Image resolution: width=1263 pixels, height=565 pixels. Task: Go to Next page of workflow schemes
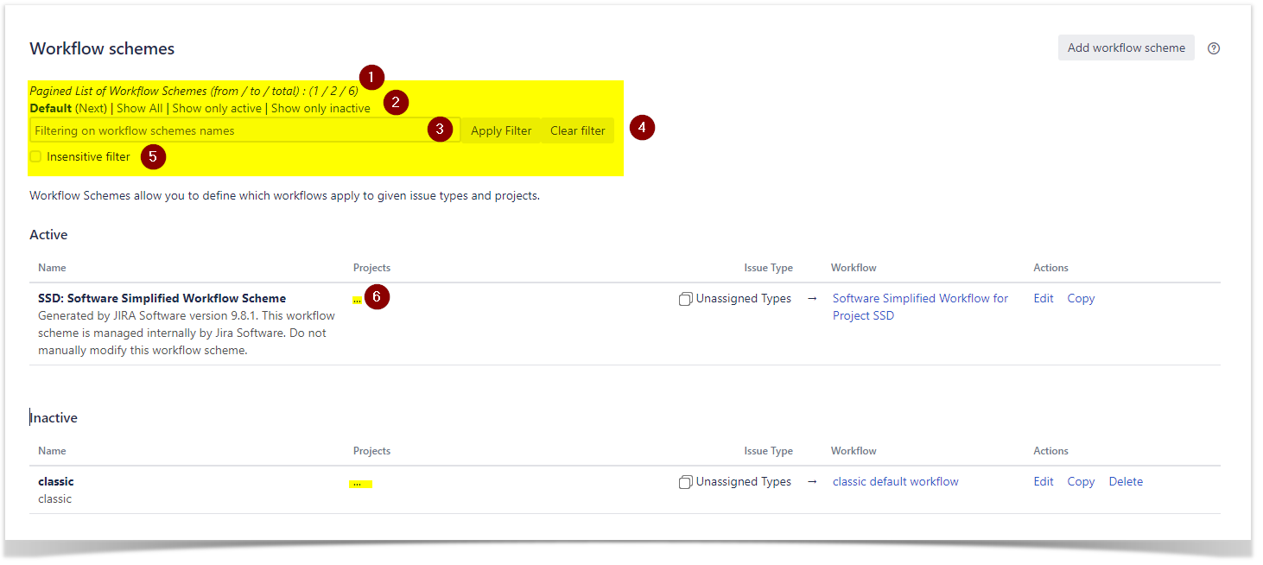click(x=91, y=108)
